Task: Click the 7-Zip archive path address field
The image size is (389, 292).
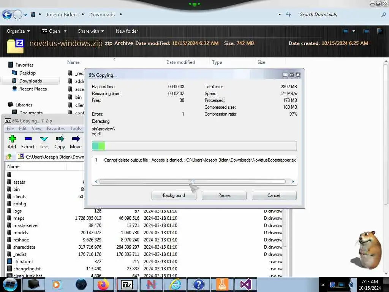Action: (x=51, y=157)
